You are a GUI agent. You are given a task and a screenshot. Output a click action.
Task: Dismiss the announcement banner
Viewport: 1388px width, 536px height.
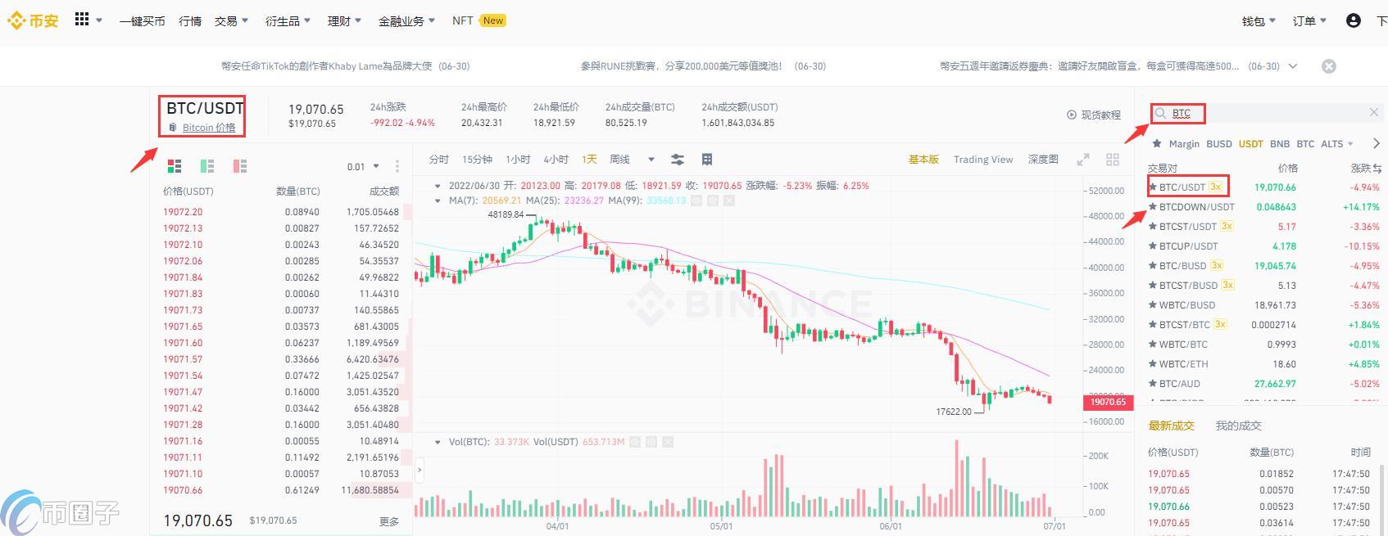(1329, 66)
